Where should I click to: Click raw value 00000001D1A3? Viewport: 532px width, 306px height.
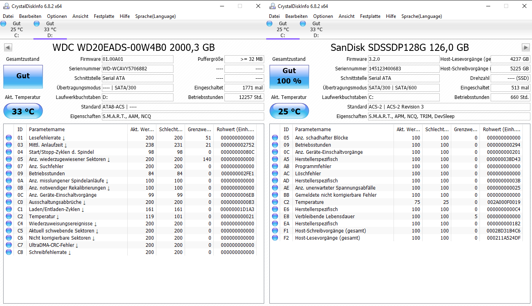click(237, 209)
